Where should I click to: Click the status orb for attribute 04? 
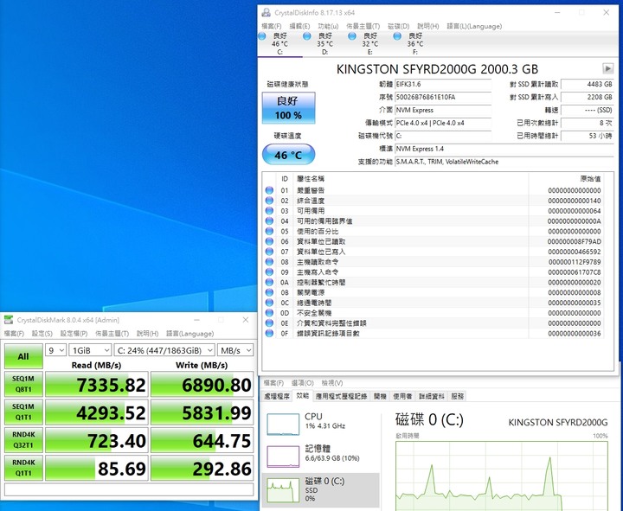pos(269,221)
